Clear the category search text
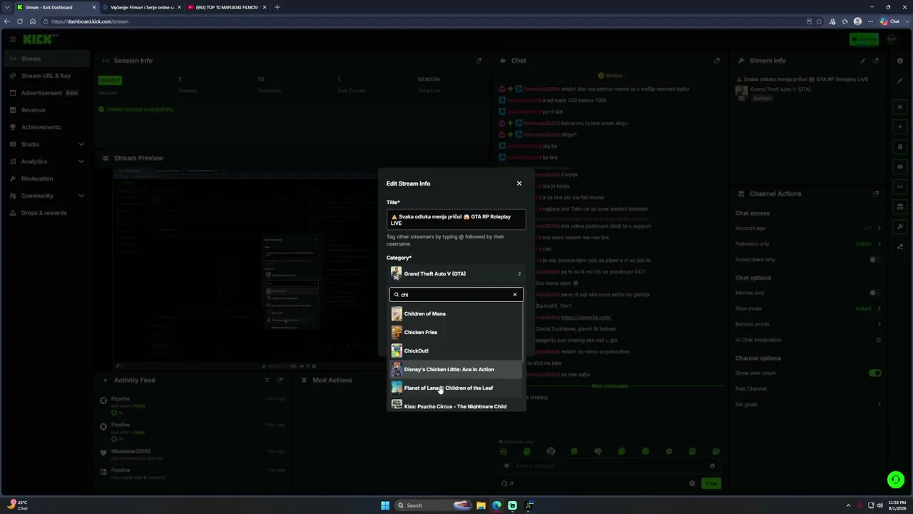This screenshot has width=913, height=514. (x=515, y=294)
